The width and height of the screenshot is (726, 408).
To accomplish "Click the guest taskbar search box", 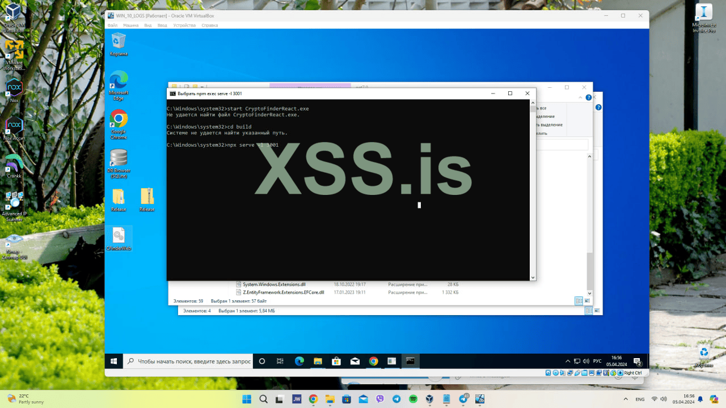I will [188, 361].
